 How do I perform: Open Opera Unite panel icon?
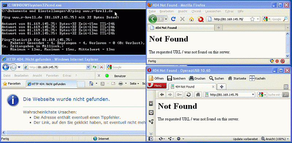click(x=151, y=122)
